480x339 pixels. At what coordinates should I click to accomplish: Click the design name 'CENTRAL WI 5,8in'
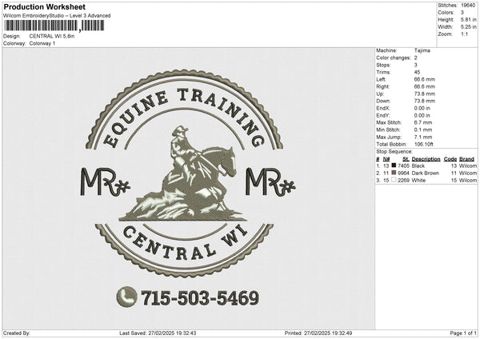pyautogui.click(x=52, y=36)
